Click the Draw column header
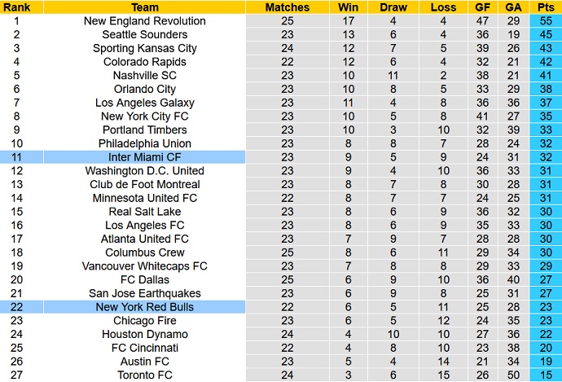 click(x=393, y=7)
